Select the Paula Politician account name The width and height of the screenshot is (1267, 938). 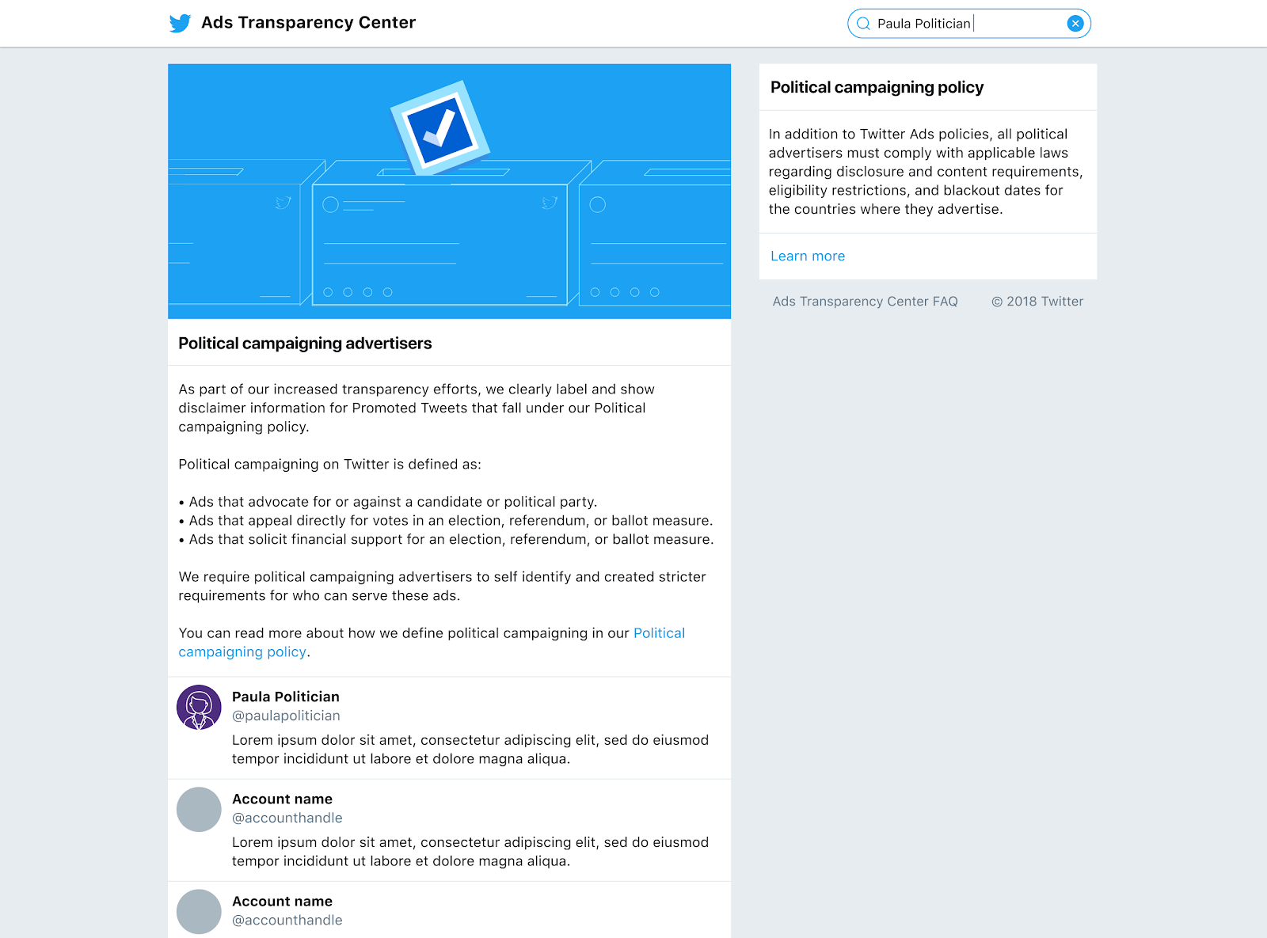click(286, 697)
